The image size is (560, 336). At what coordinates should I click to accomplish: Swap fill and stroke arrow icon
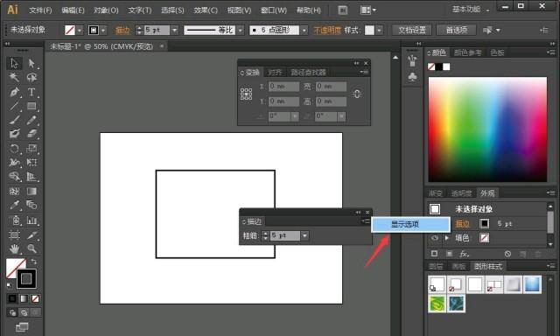34,262
